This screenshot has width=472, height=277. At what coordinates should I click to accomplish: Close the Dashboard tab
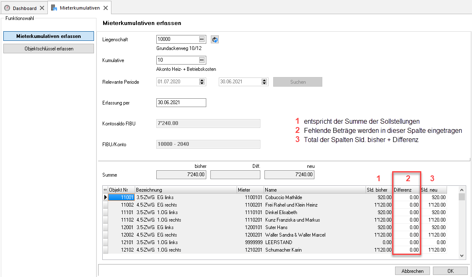coord(42,8)
